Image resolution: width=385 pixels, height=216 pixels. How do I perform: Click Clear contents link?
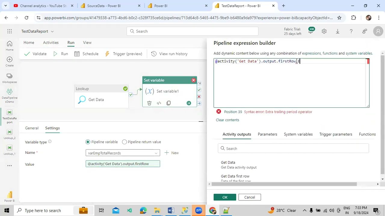[x=227, y=120]
